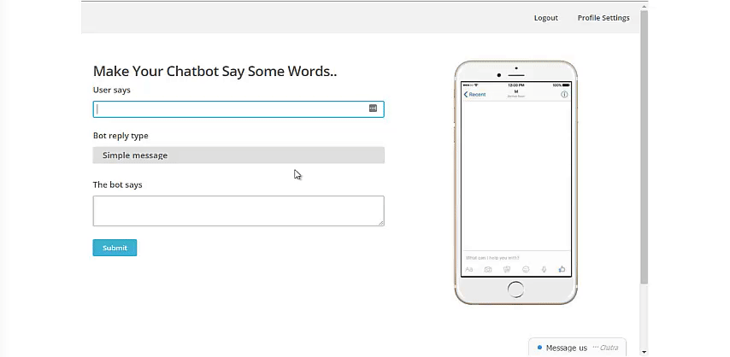Click the scrollbar up arrow
The height and width of the screenshot is (357, 730).
[644, 7]
